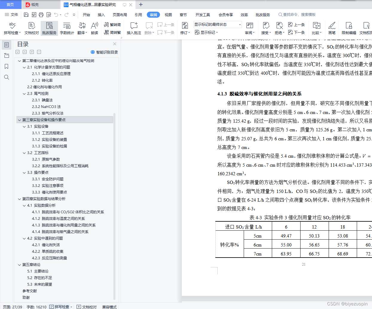Switch to the 引用 ribbon tab
The image size is (372, 309).
(x=138, y=15)
